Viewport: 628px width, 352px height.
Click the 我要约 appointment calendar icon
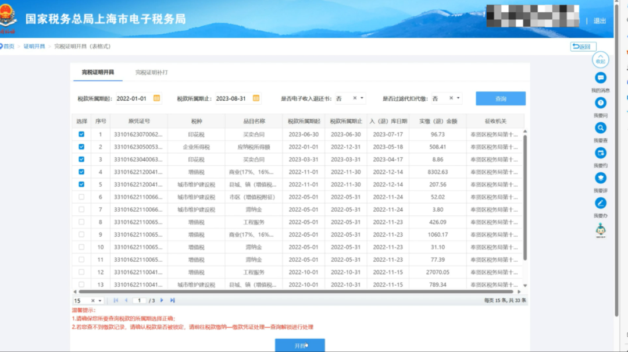click(601, 153)
